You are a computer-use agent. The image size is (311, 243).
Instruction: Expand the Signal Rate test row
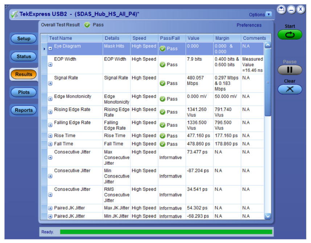pyautogui.click(x=50, y=83)
